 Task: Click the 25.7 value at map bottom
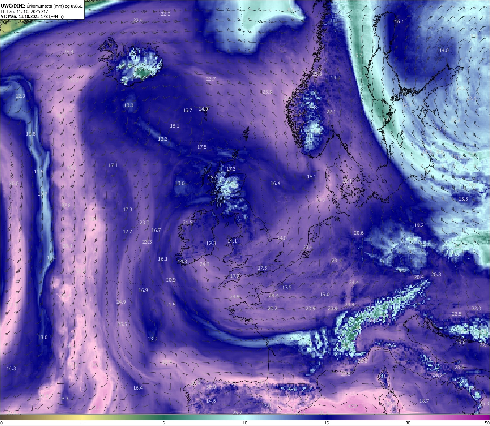[237, 412]
